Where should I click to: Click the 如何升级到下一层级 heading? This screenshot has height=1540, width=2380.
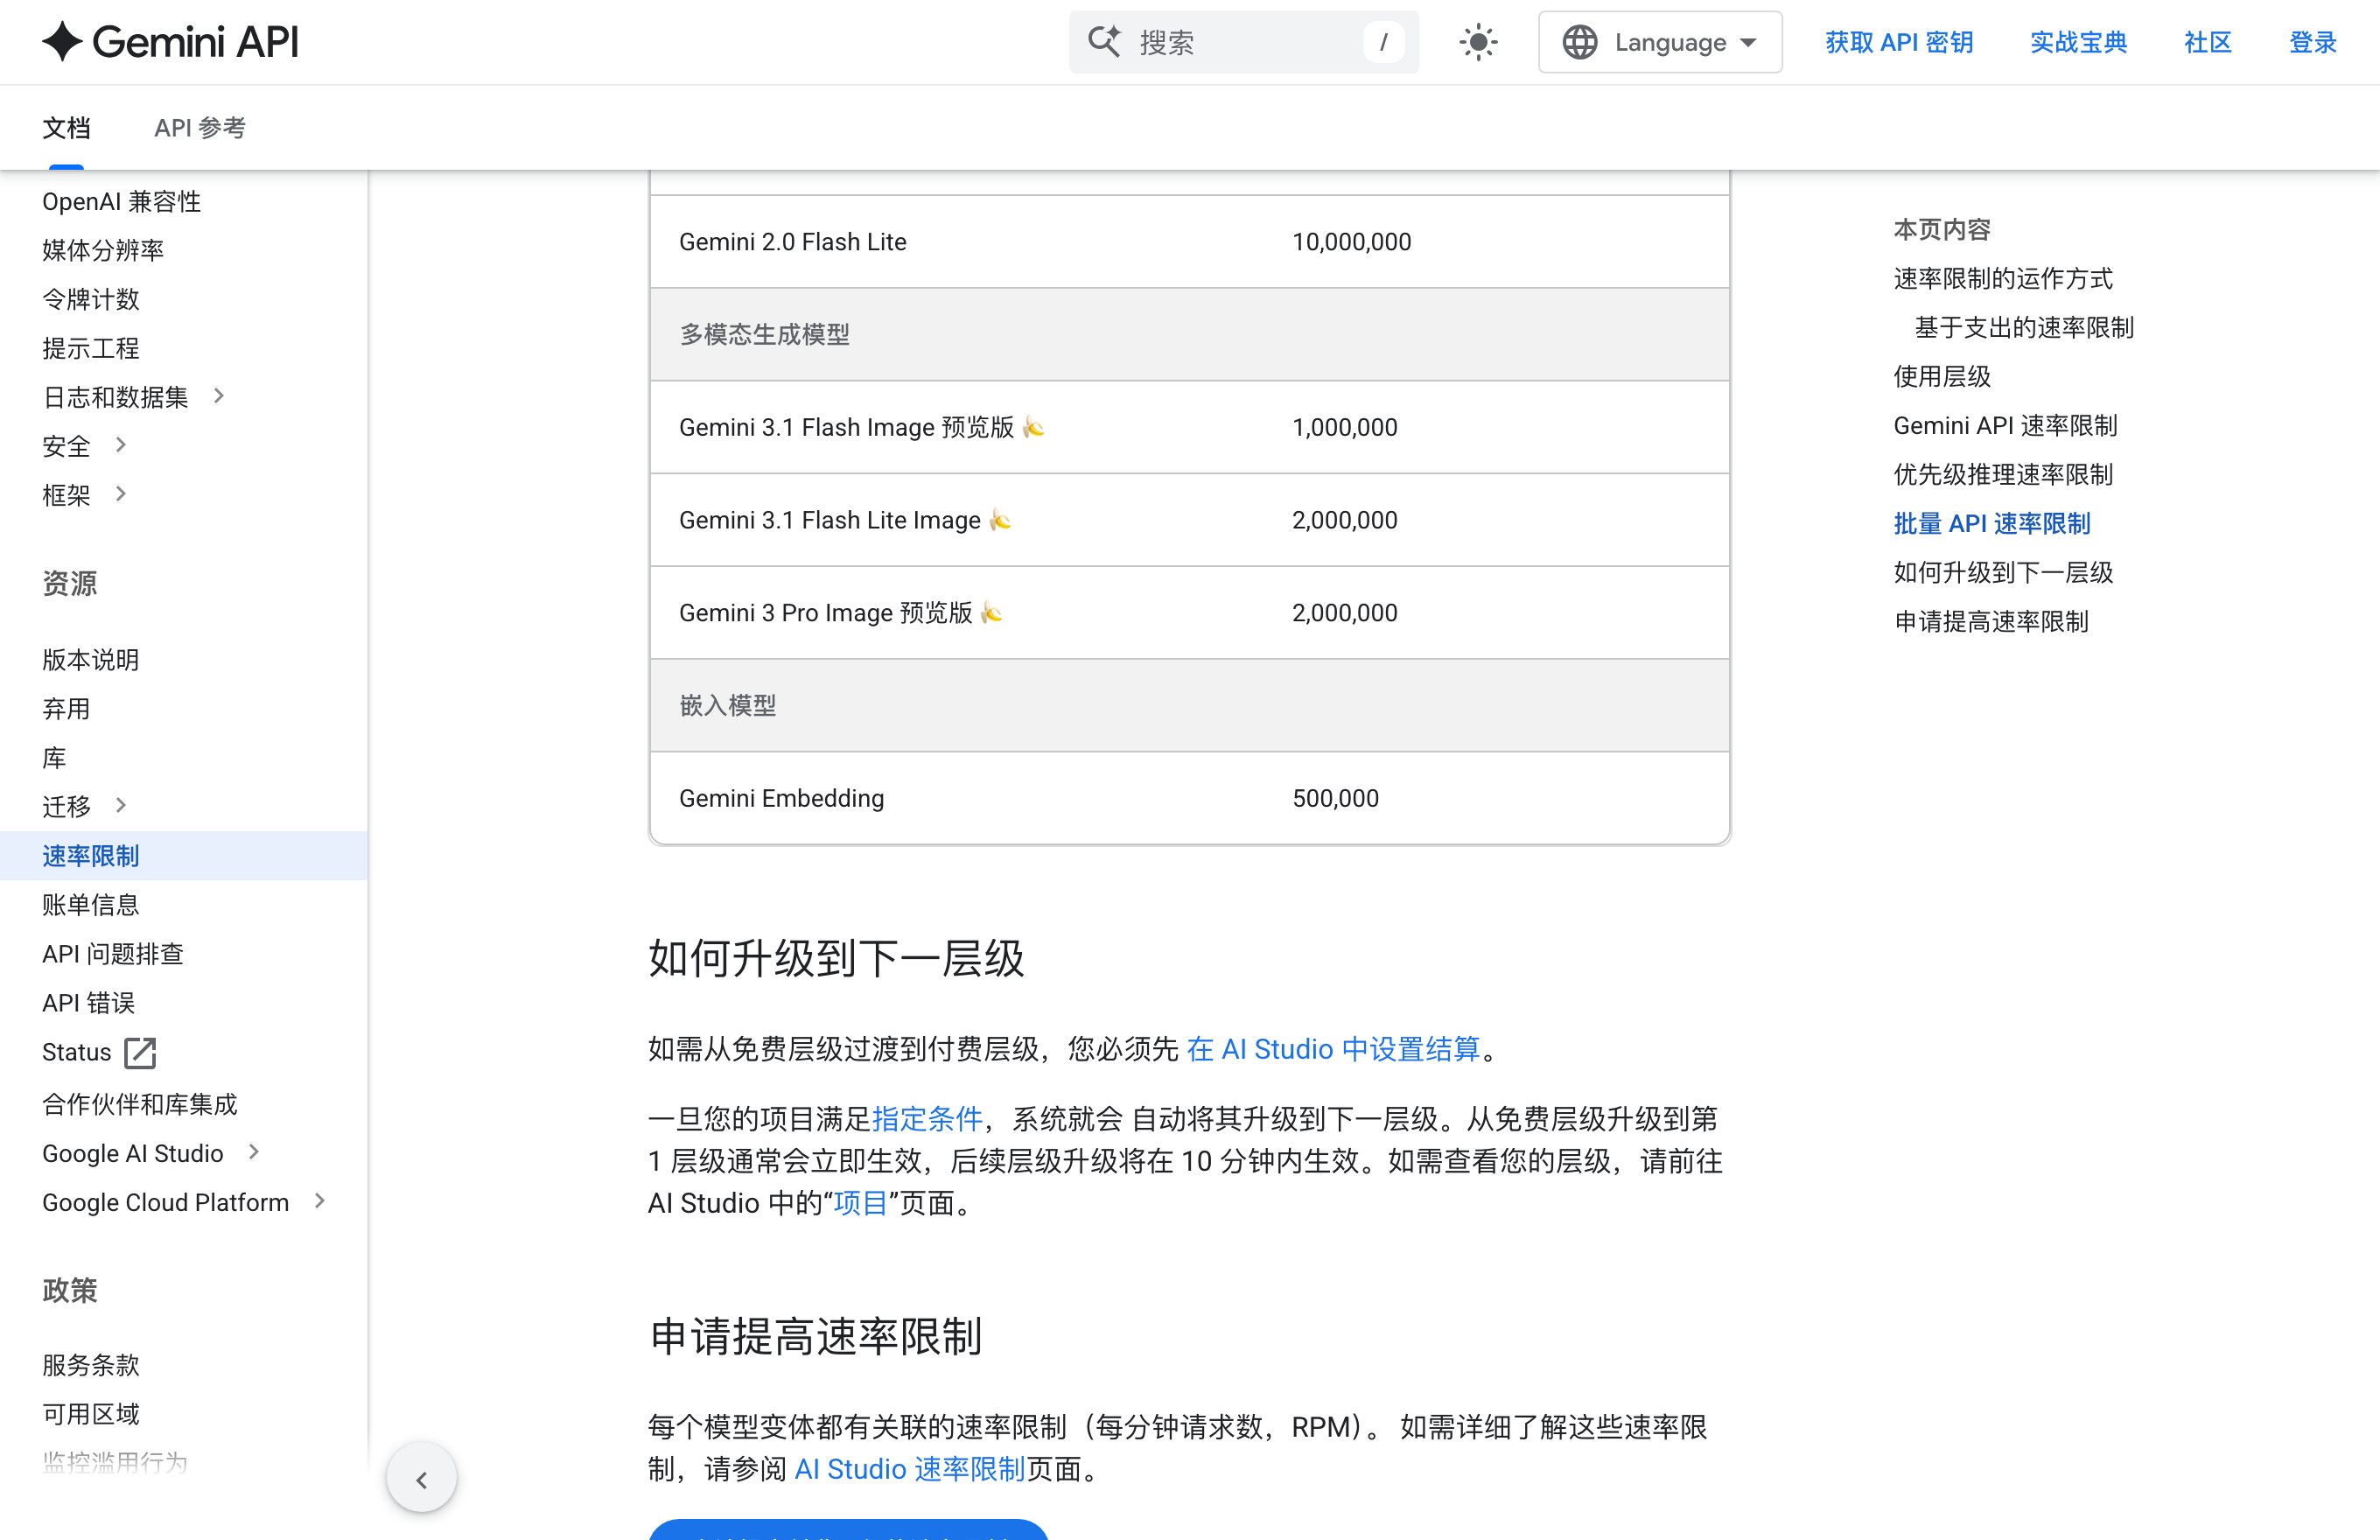[836, 958]
